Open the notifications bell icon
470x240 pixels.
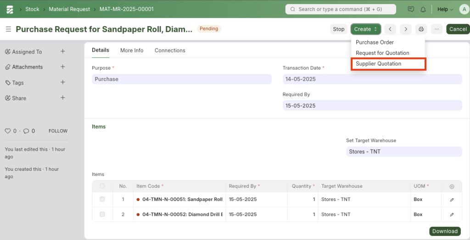(423, 9)
